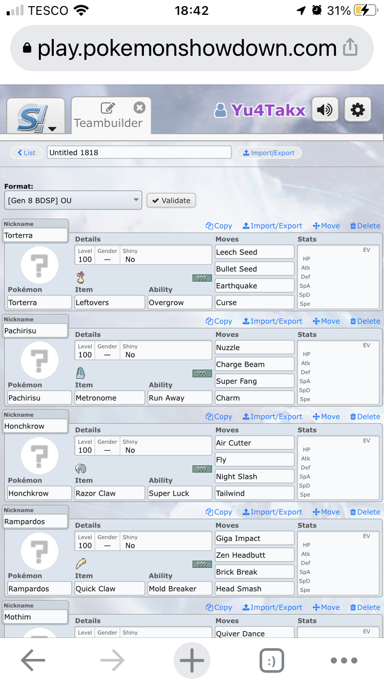Import/Export the Torterra set

point(272,226)
